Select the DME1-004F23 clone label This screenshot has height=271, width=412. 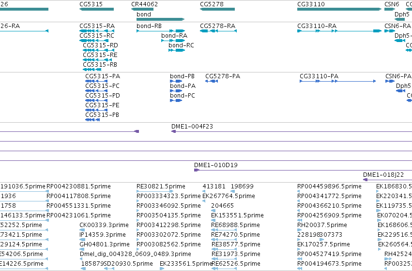[x=192, y=127]
